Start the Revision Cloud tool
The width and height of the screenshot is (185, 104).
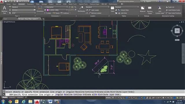click(x=150, y=10)
